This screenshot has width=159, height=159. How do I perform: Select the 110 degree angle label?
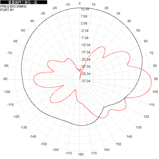pos(151,105)
